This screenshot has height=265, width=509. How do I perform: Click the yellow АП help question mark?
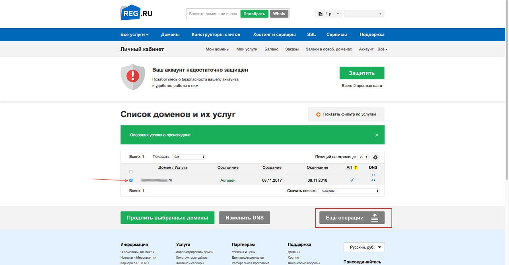click(356, 167)
